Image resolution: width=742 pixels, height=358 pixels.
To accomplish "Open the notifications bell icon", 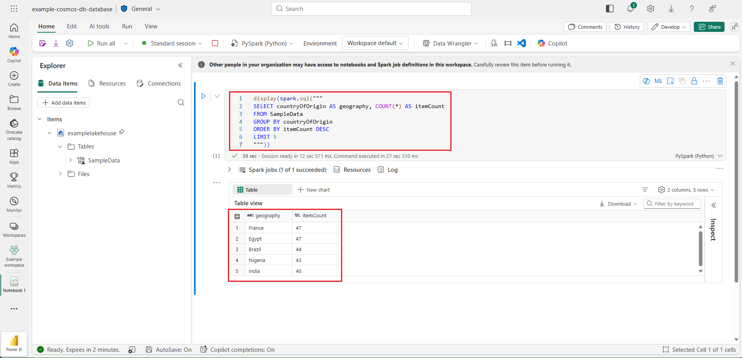I will 630,9.
